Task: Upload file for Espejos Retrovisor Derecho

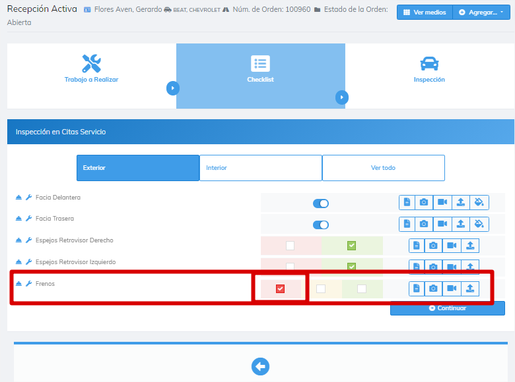Action: click(x=470, y=246)
